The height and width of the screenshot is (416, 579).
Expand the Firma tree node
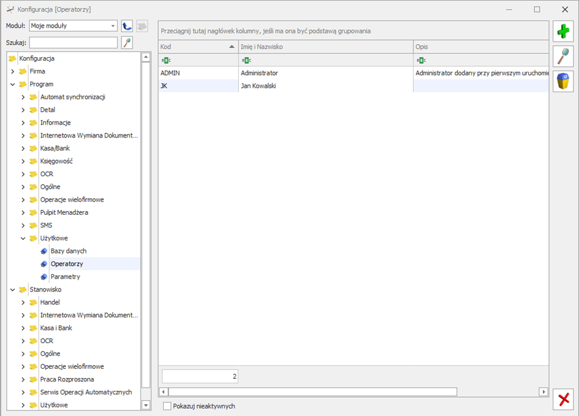pyautogui.click(x=13, y=71)
